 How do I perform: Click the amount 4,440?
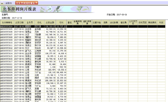53,86
